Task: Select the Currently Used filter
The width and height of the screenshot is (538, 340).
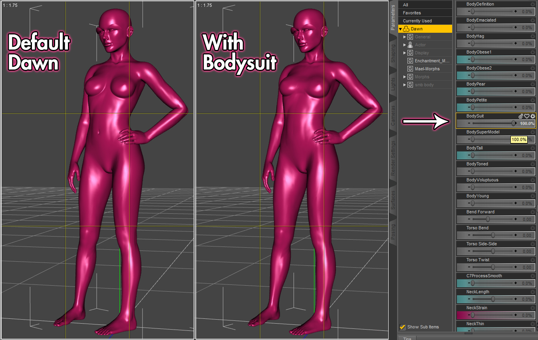Action: 417,21
